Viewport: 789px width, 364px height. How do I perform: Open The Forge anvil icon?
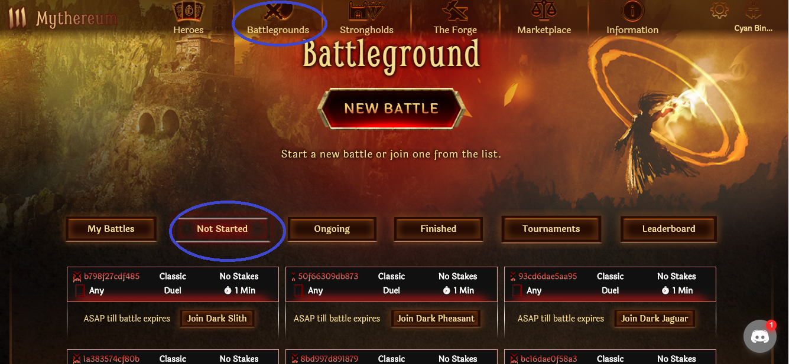(x=454, y=12)
